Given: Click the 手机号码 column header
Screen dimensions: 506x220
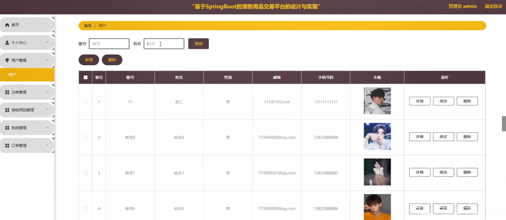Looking at the screenshot, I should pos(326,77).
